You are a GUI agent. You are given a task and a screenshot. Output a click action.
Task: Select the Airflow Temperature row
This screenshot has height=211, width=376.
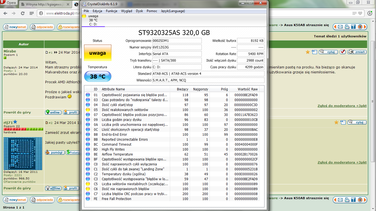point(172,154)
